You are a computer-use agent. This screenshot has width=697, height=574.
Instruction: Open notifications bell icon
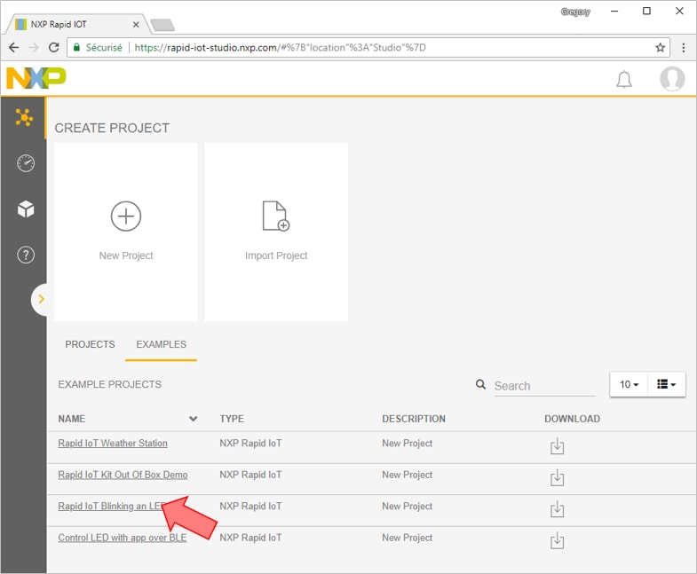[x=624, y=80]
